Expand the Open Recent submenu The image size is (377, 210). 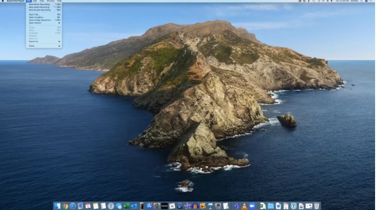44,23
